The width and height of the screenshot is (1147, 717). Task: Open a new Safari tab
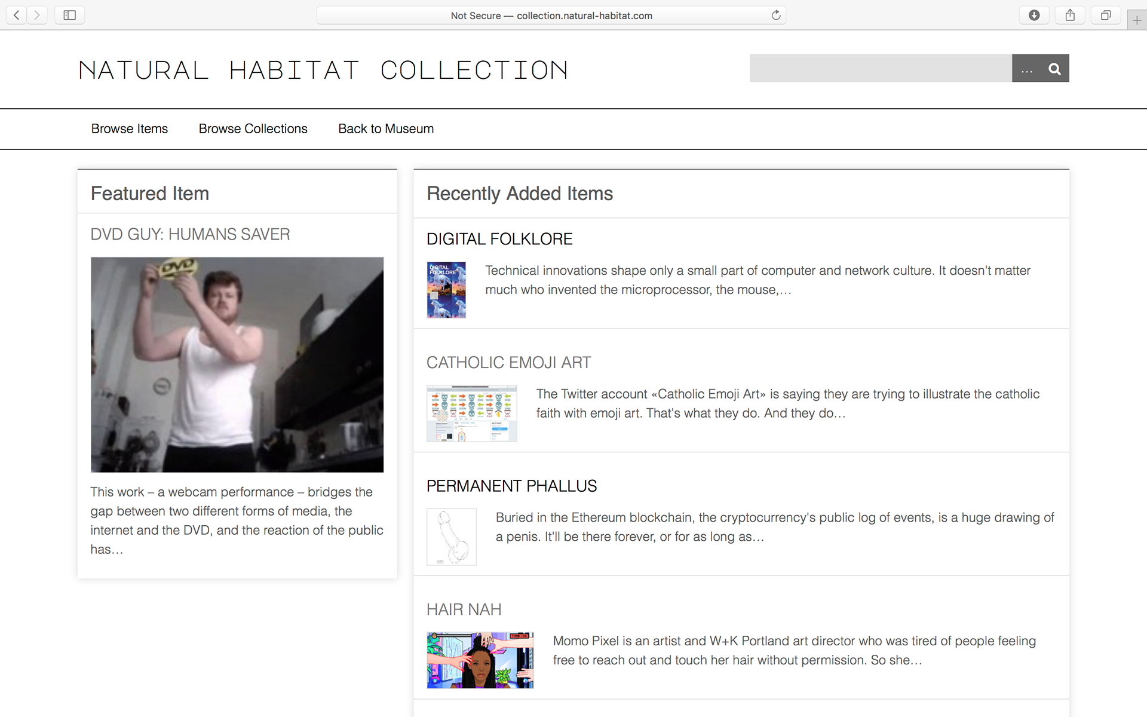click(1137, 20)
